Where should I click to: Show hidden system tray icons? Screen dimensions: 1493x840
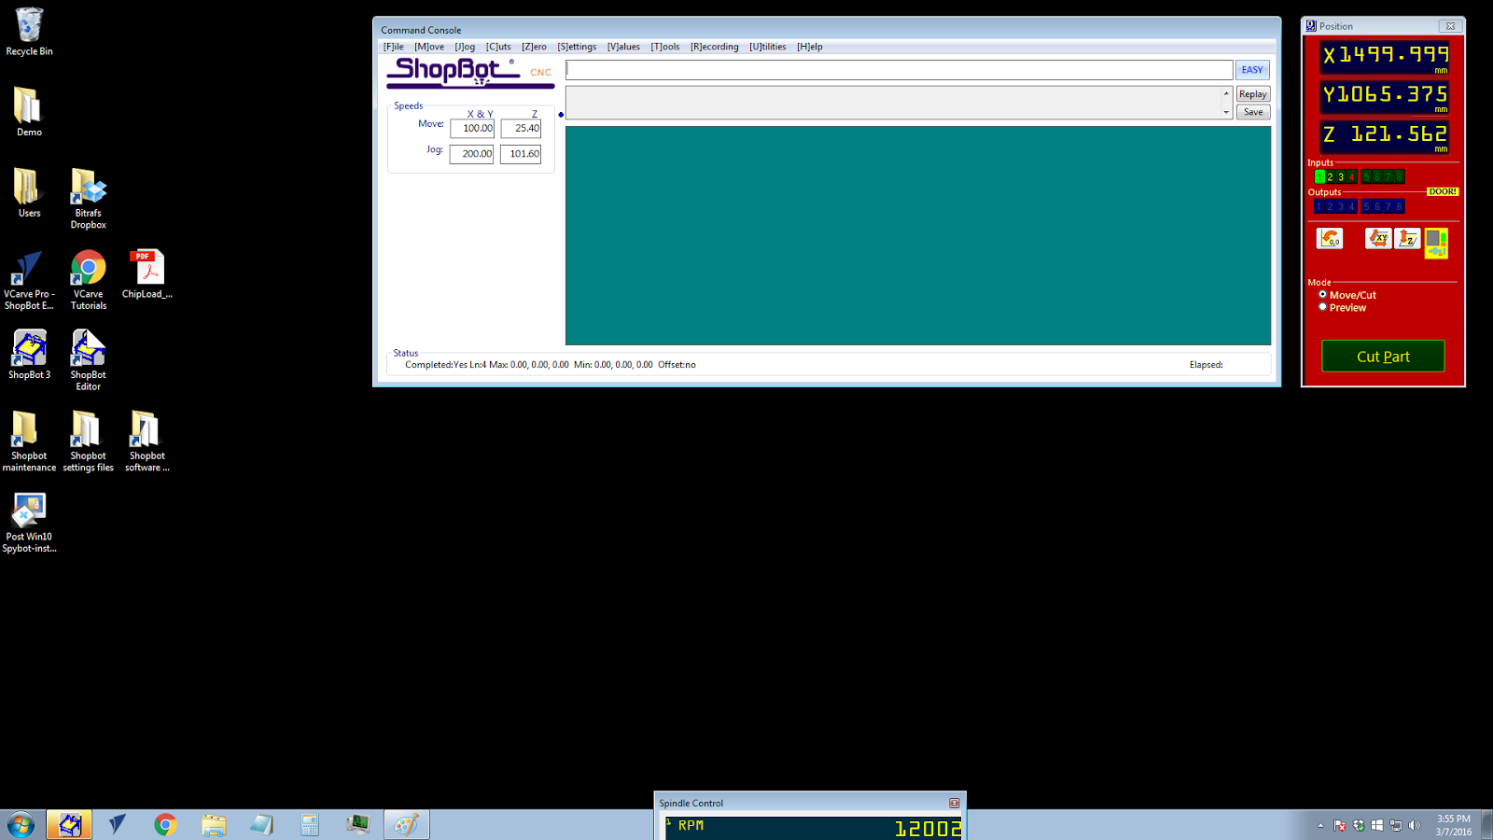1320,826
